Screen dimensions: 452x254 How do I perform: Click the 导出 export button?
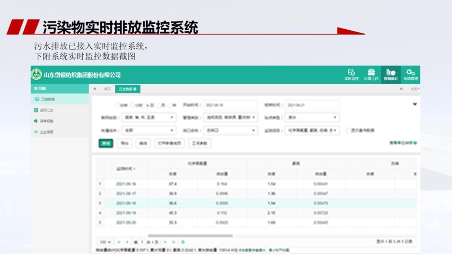pyautogui.click(x=124, y=143)
